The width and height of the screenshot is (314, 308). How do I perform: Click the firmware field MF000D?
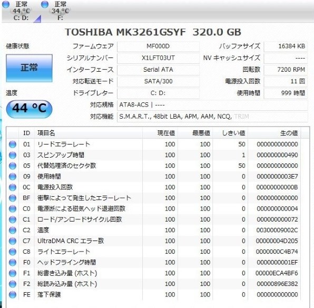(x=158, y=46)
